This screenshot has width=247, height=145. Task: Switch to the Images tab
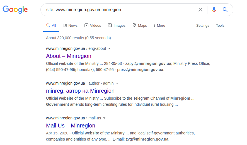[117, 26]
